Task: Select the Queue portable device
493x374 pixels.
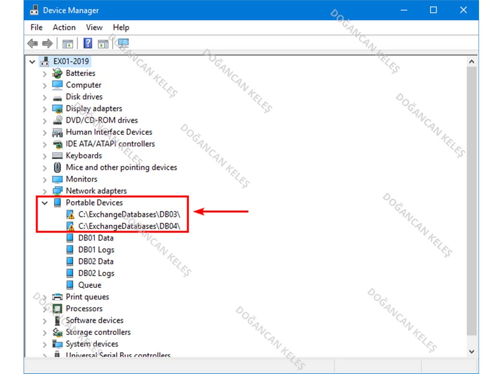Action: [90, 285]
